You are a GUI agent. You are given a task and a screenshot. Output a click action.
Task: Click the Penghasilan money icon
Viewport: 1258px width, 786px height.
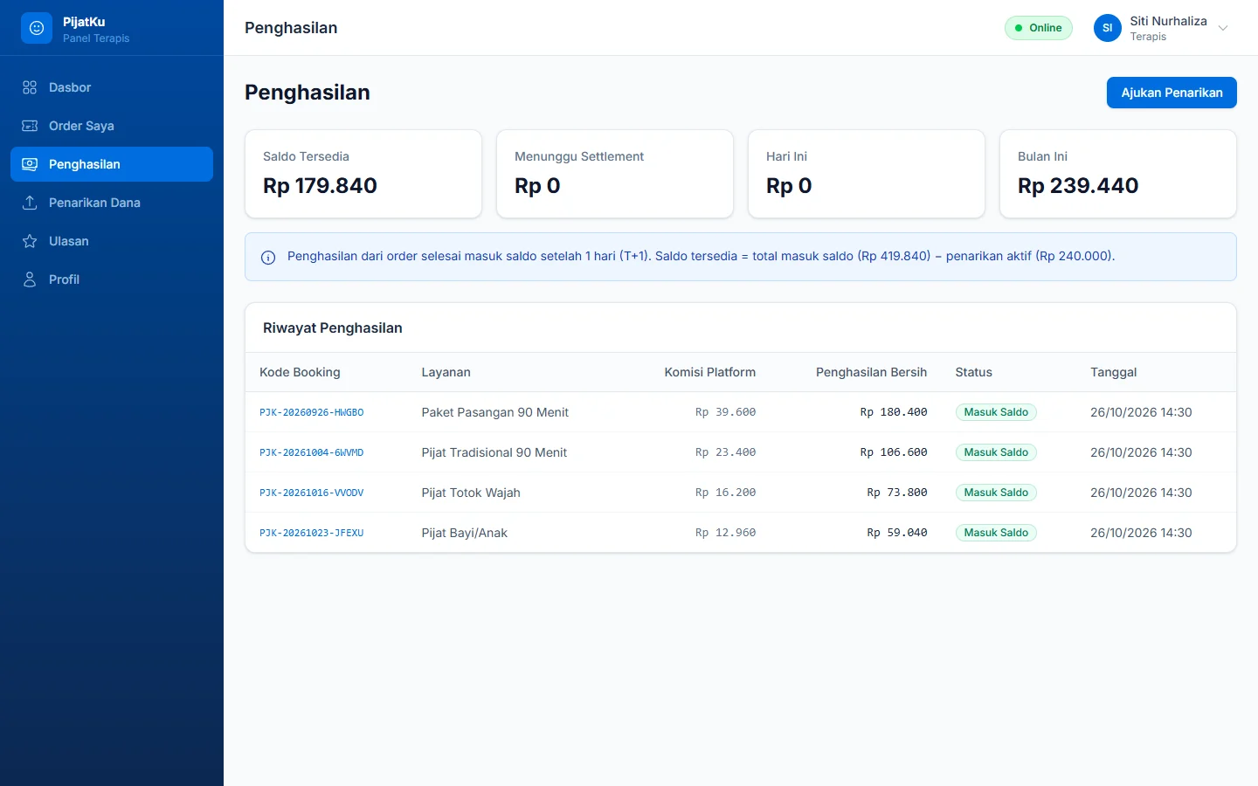[x=30, y=164]
